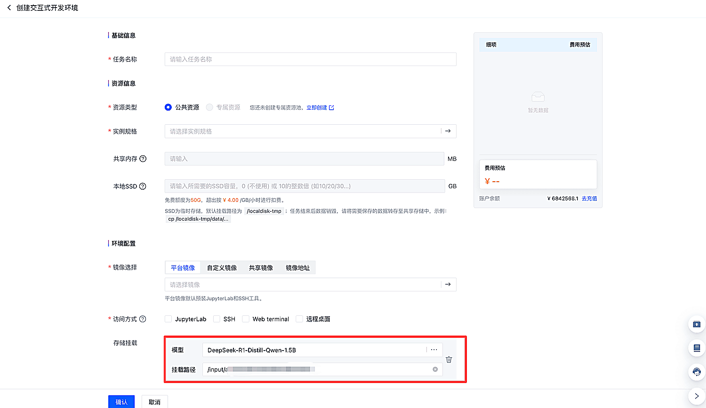Click the /localdisk-tmp path text

coord(264,211)
